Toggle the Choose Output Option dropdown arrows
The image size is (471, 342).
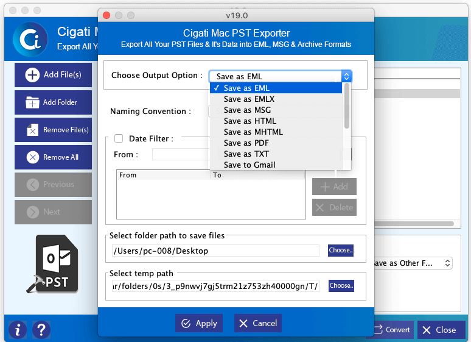pos(346,76)
